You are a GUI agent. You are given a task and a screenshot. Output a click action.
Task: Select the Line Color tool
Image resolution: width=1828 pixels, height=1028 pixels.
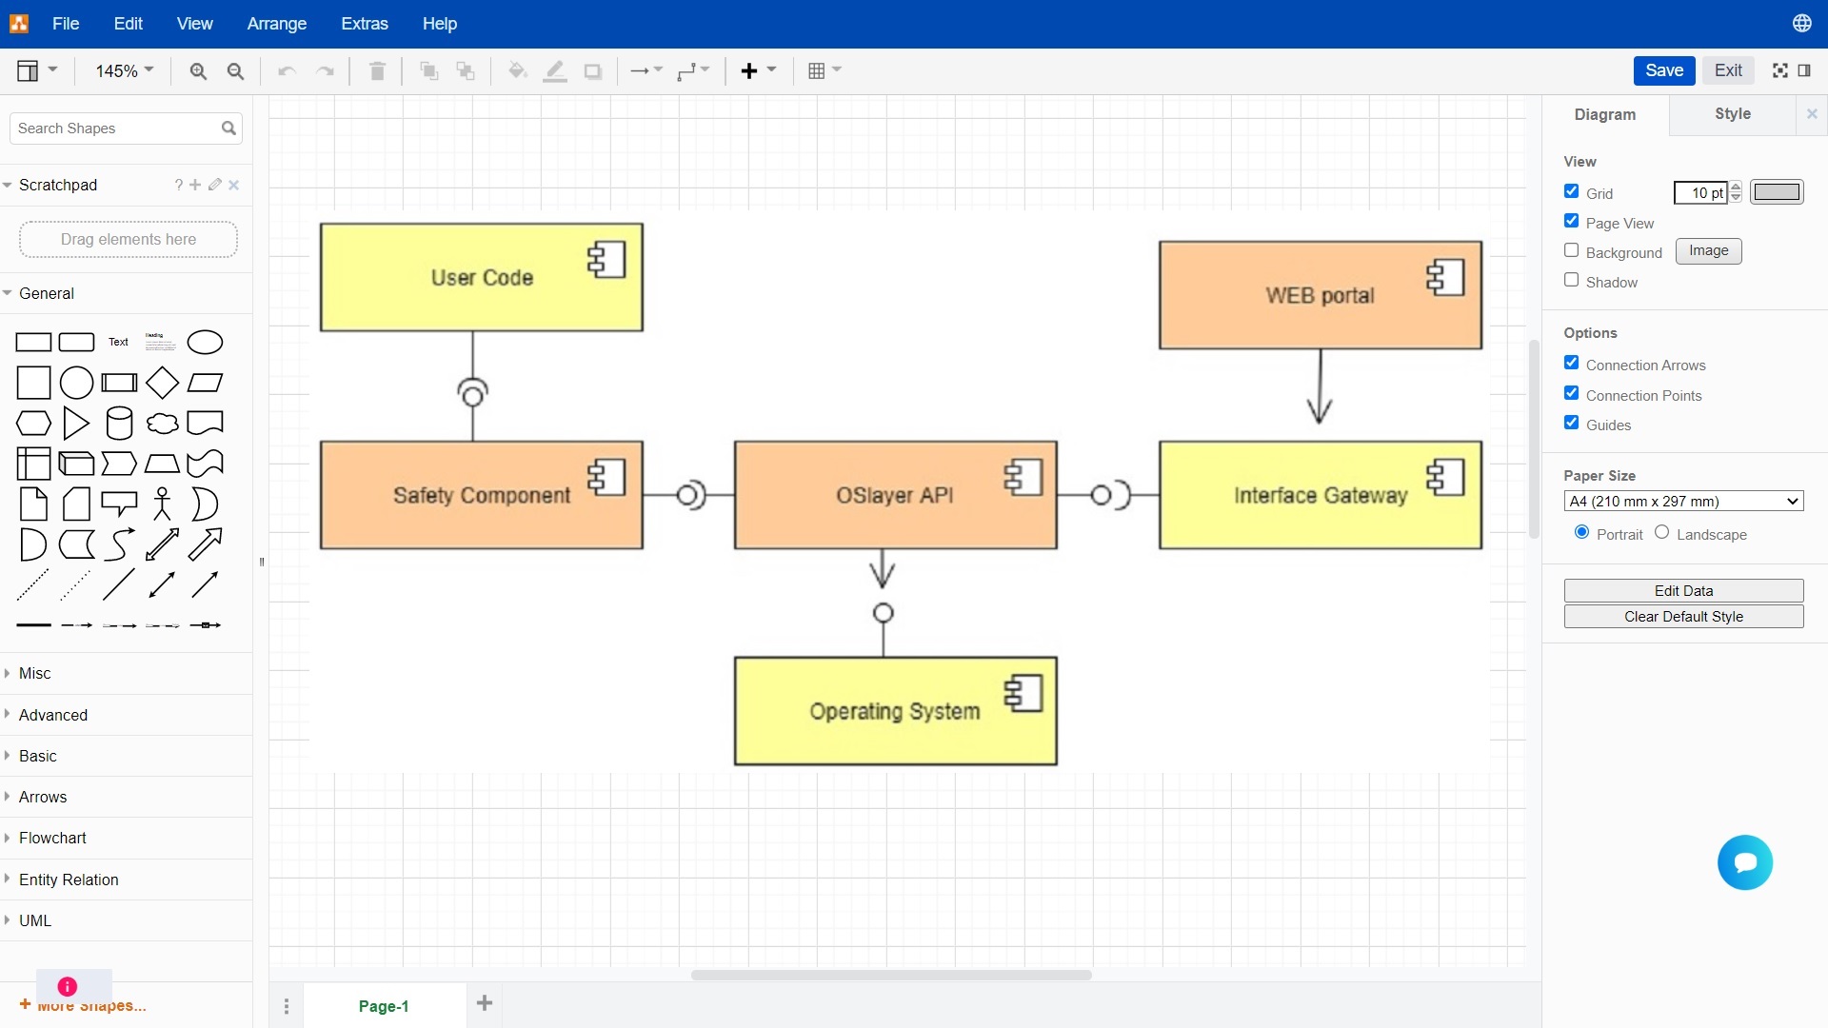click(x=555, y=70)
